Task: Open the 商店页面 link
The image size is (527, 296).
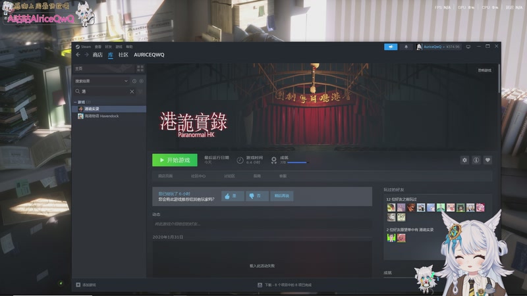Action: (165, 176)
